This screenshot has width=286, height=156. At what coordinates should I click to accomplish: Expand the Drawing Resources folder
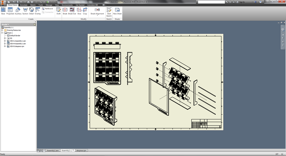[x=2, y=30]
